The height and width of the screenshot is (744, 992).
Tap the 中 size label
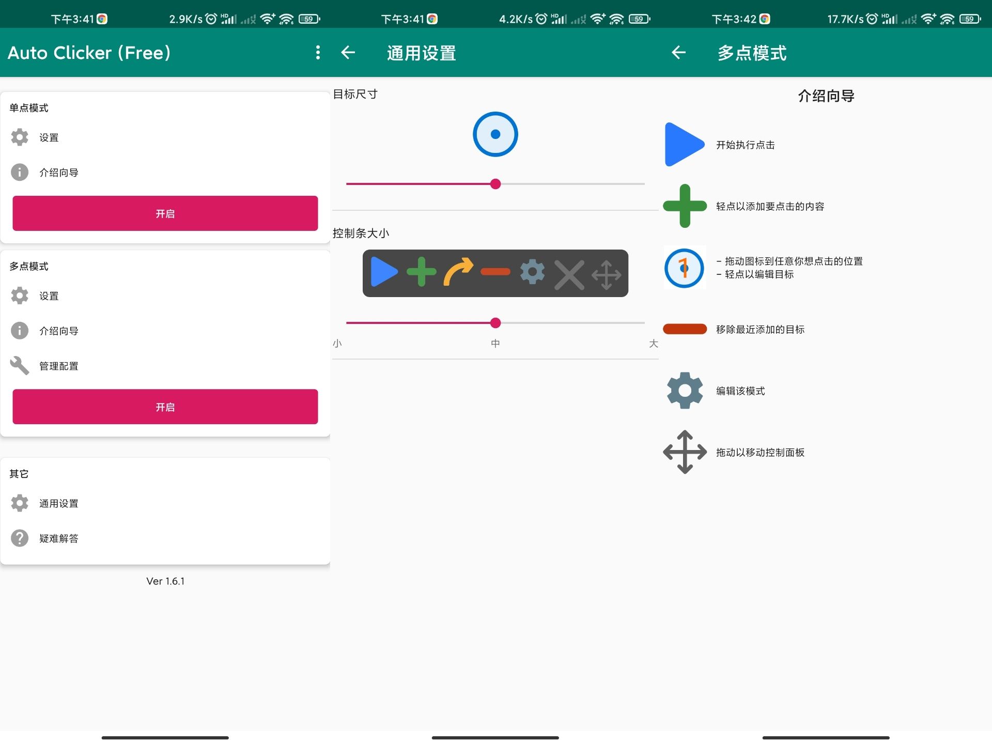[495, 344]
